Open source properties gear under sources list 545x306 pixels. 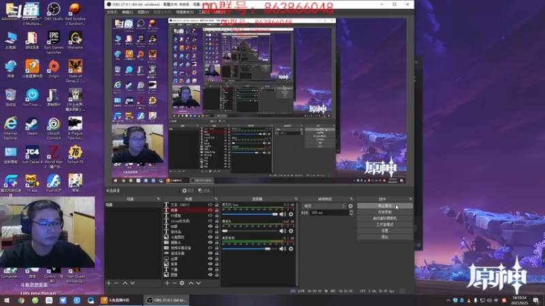pyautogui.click(x=182, y=283)
